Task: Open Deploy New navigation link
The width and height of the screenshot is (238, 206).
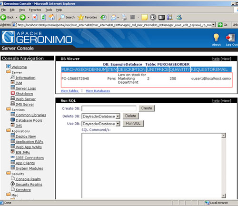Action: click(x=26, y=137)
